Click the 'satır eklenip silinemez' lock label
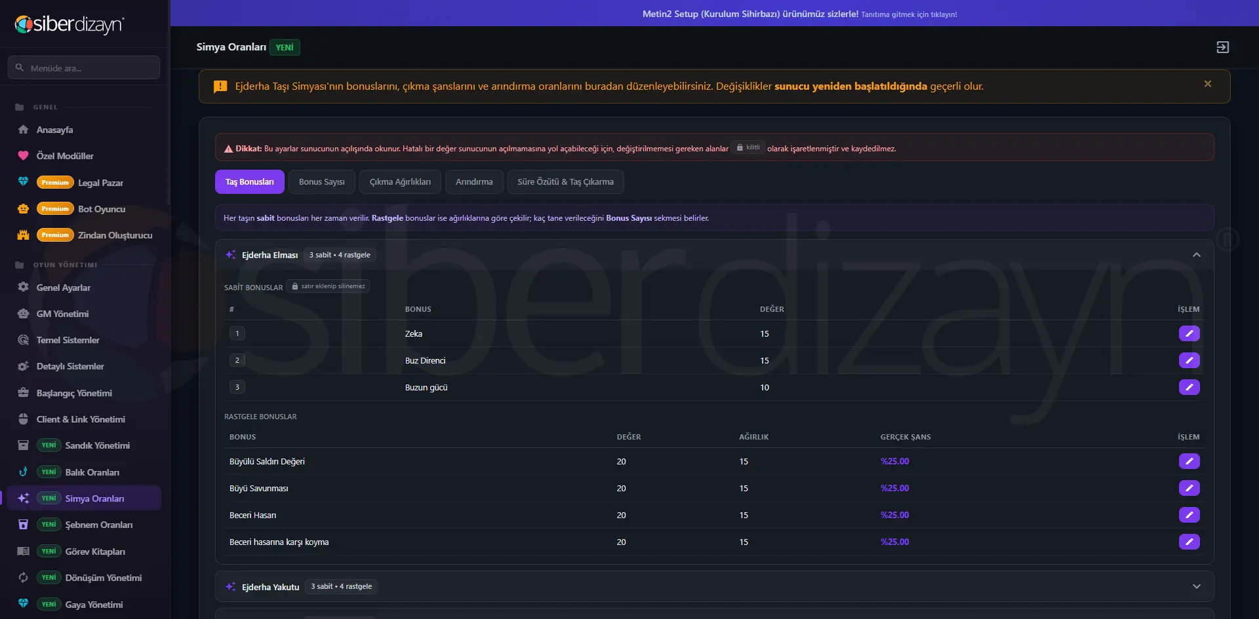 point(328,286)
